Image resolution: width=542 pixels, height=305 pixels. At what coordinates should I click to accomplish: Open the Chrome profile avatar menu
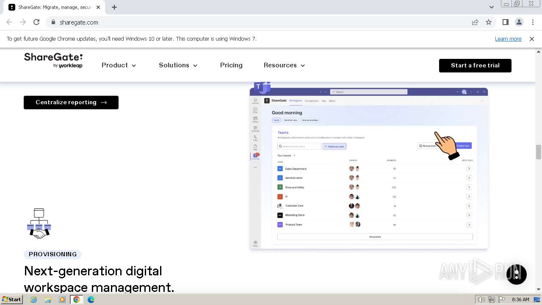pos(519,22)
